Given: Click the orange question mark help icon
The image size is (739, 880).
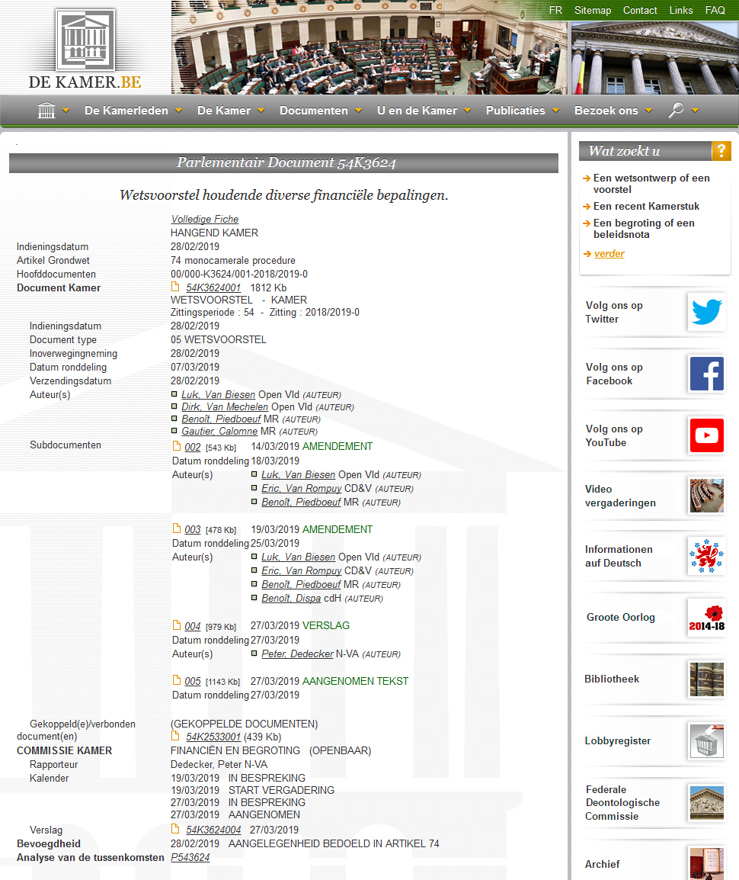Looking at the screenshot, I should [721, 151].
